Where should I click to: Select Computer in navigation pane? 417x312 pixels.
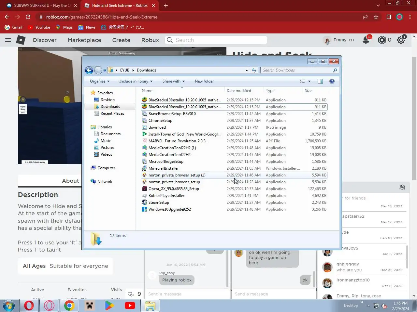(x=106, y=168)
